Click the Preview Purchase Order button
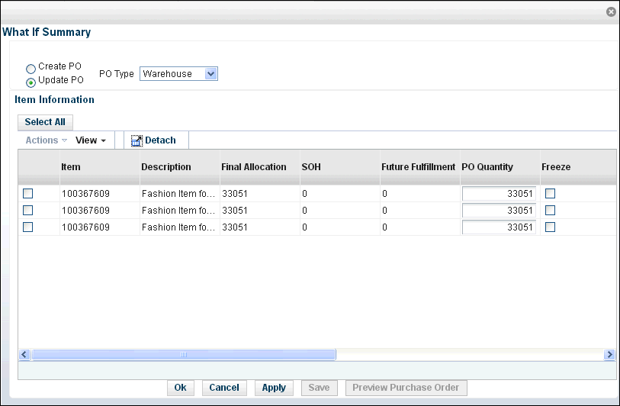 click(x=406, y=388)
